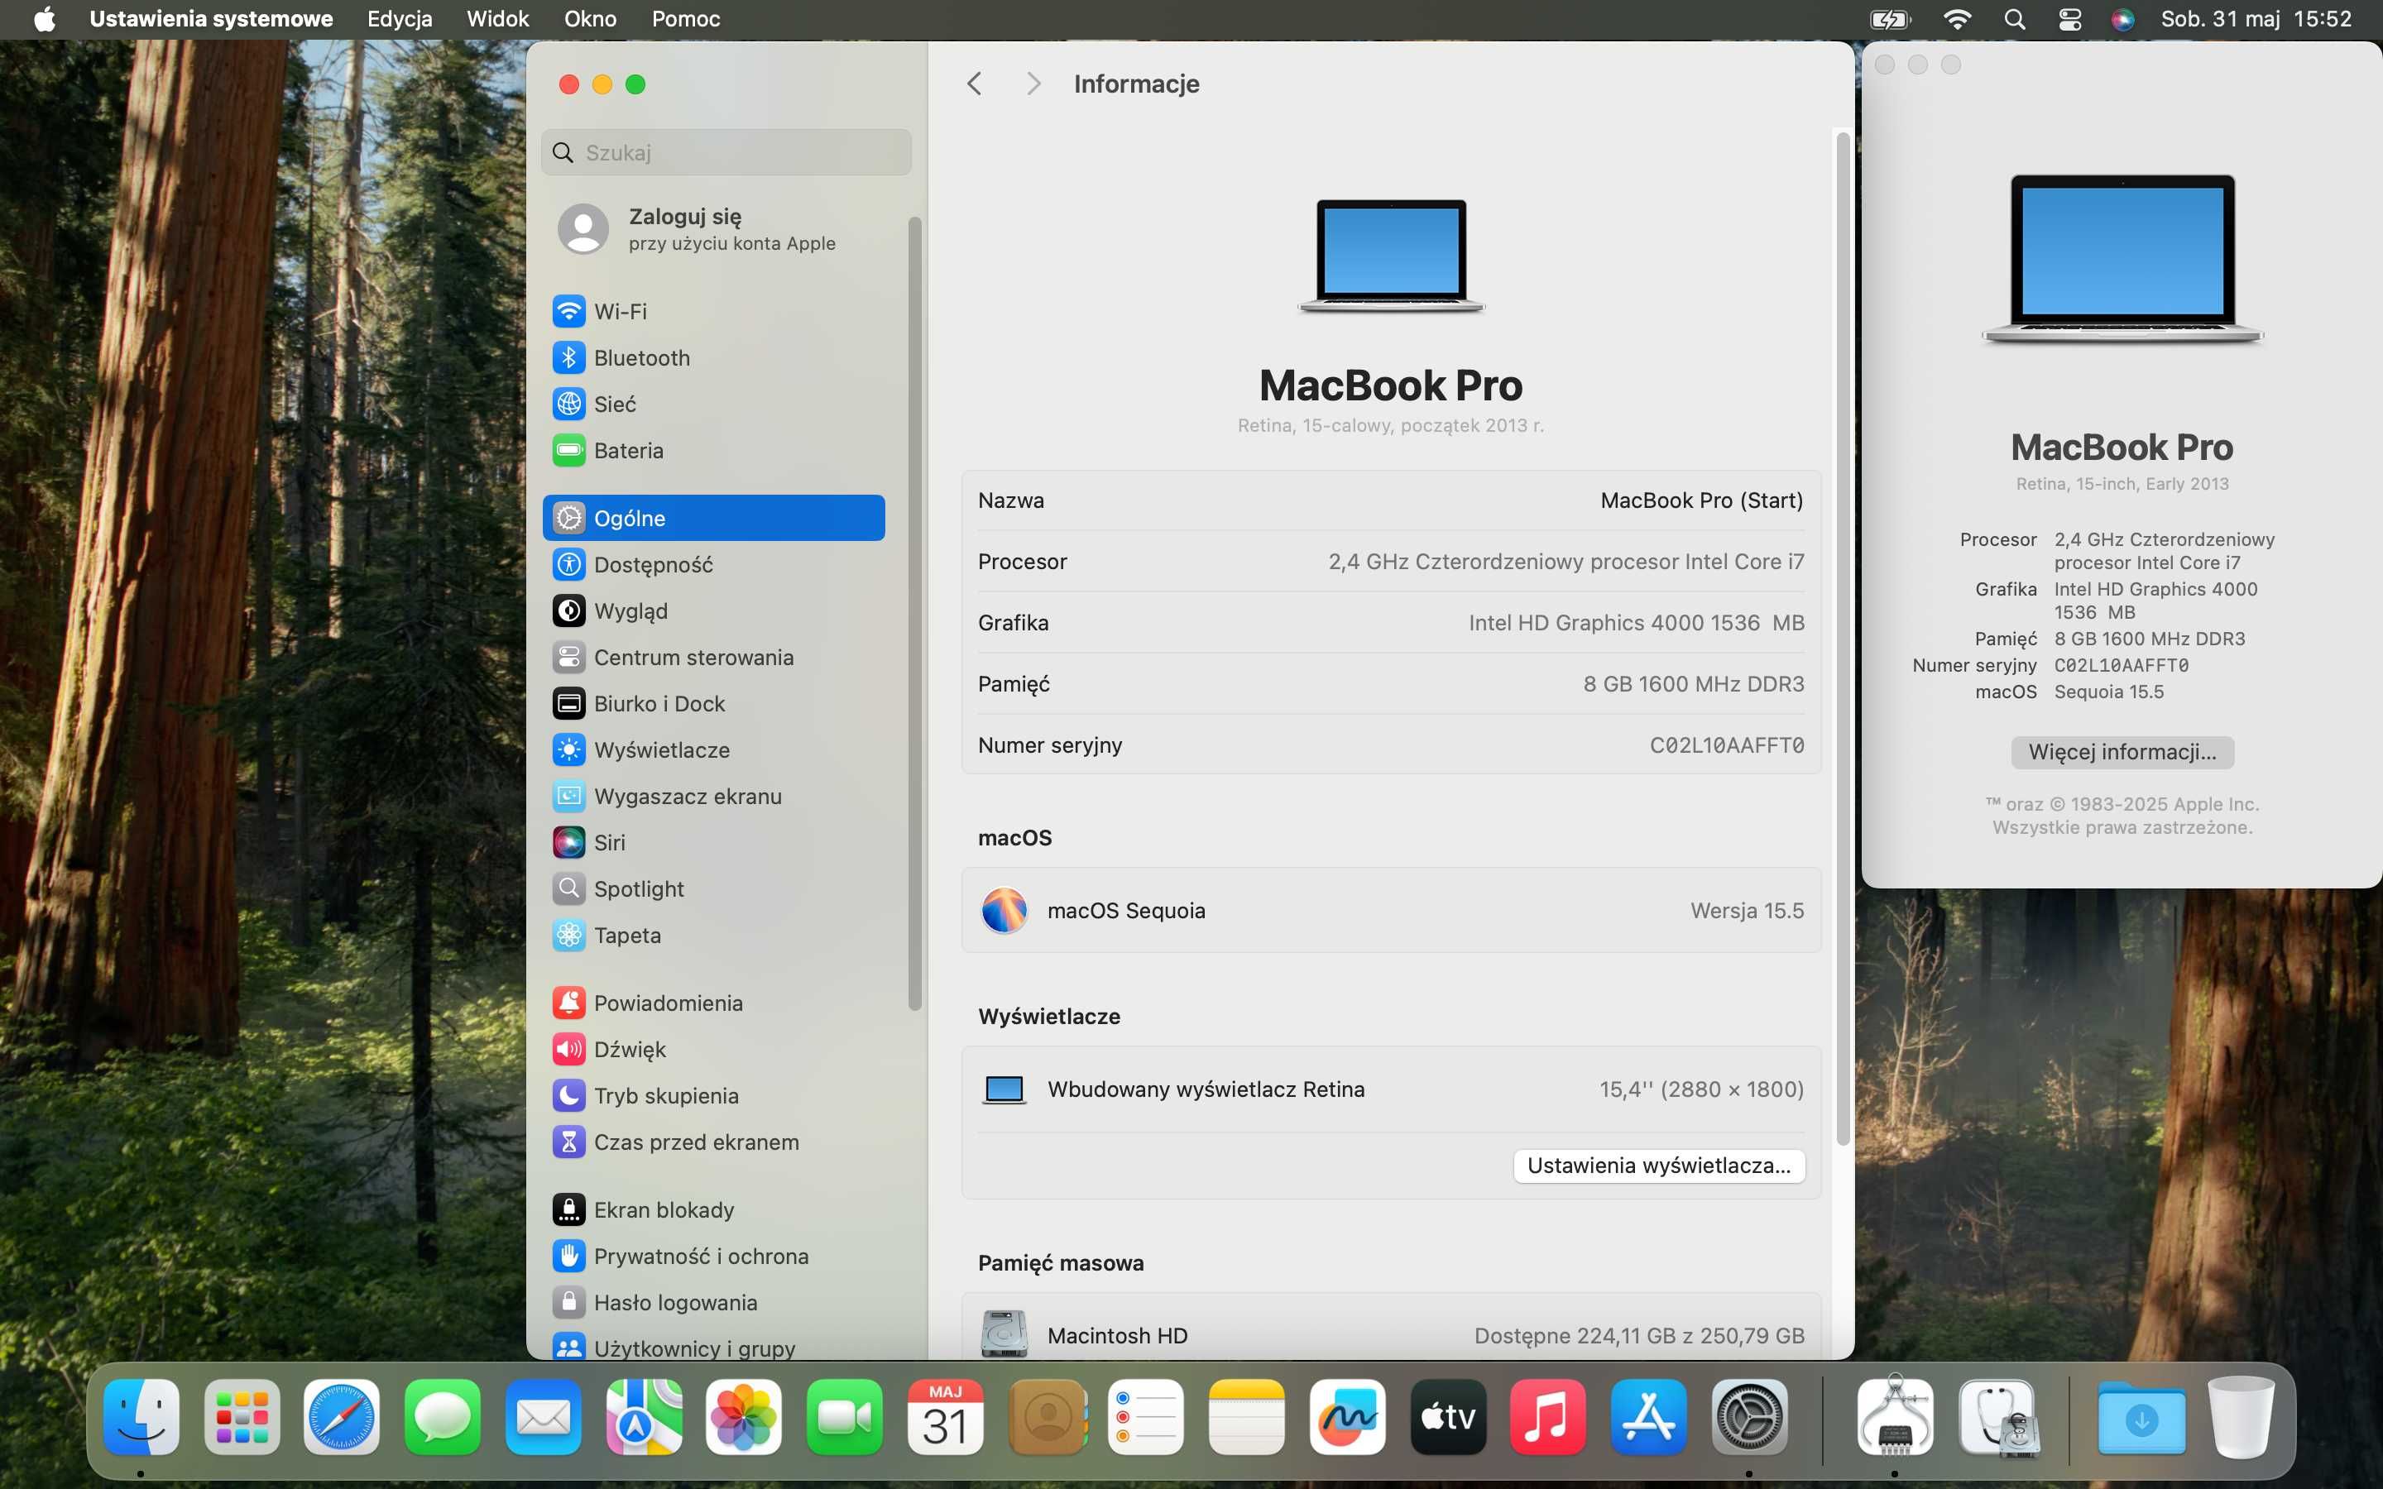Open Prywatność i ochrona settings
Viewport: 2383px width, 1489px height.
[714, 1256]
